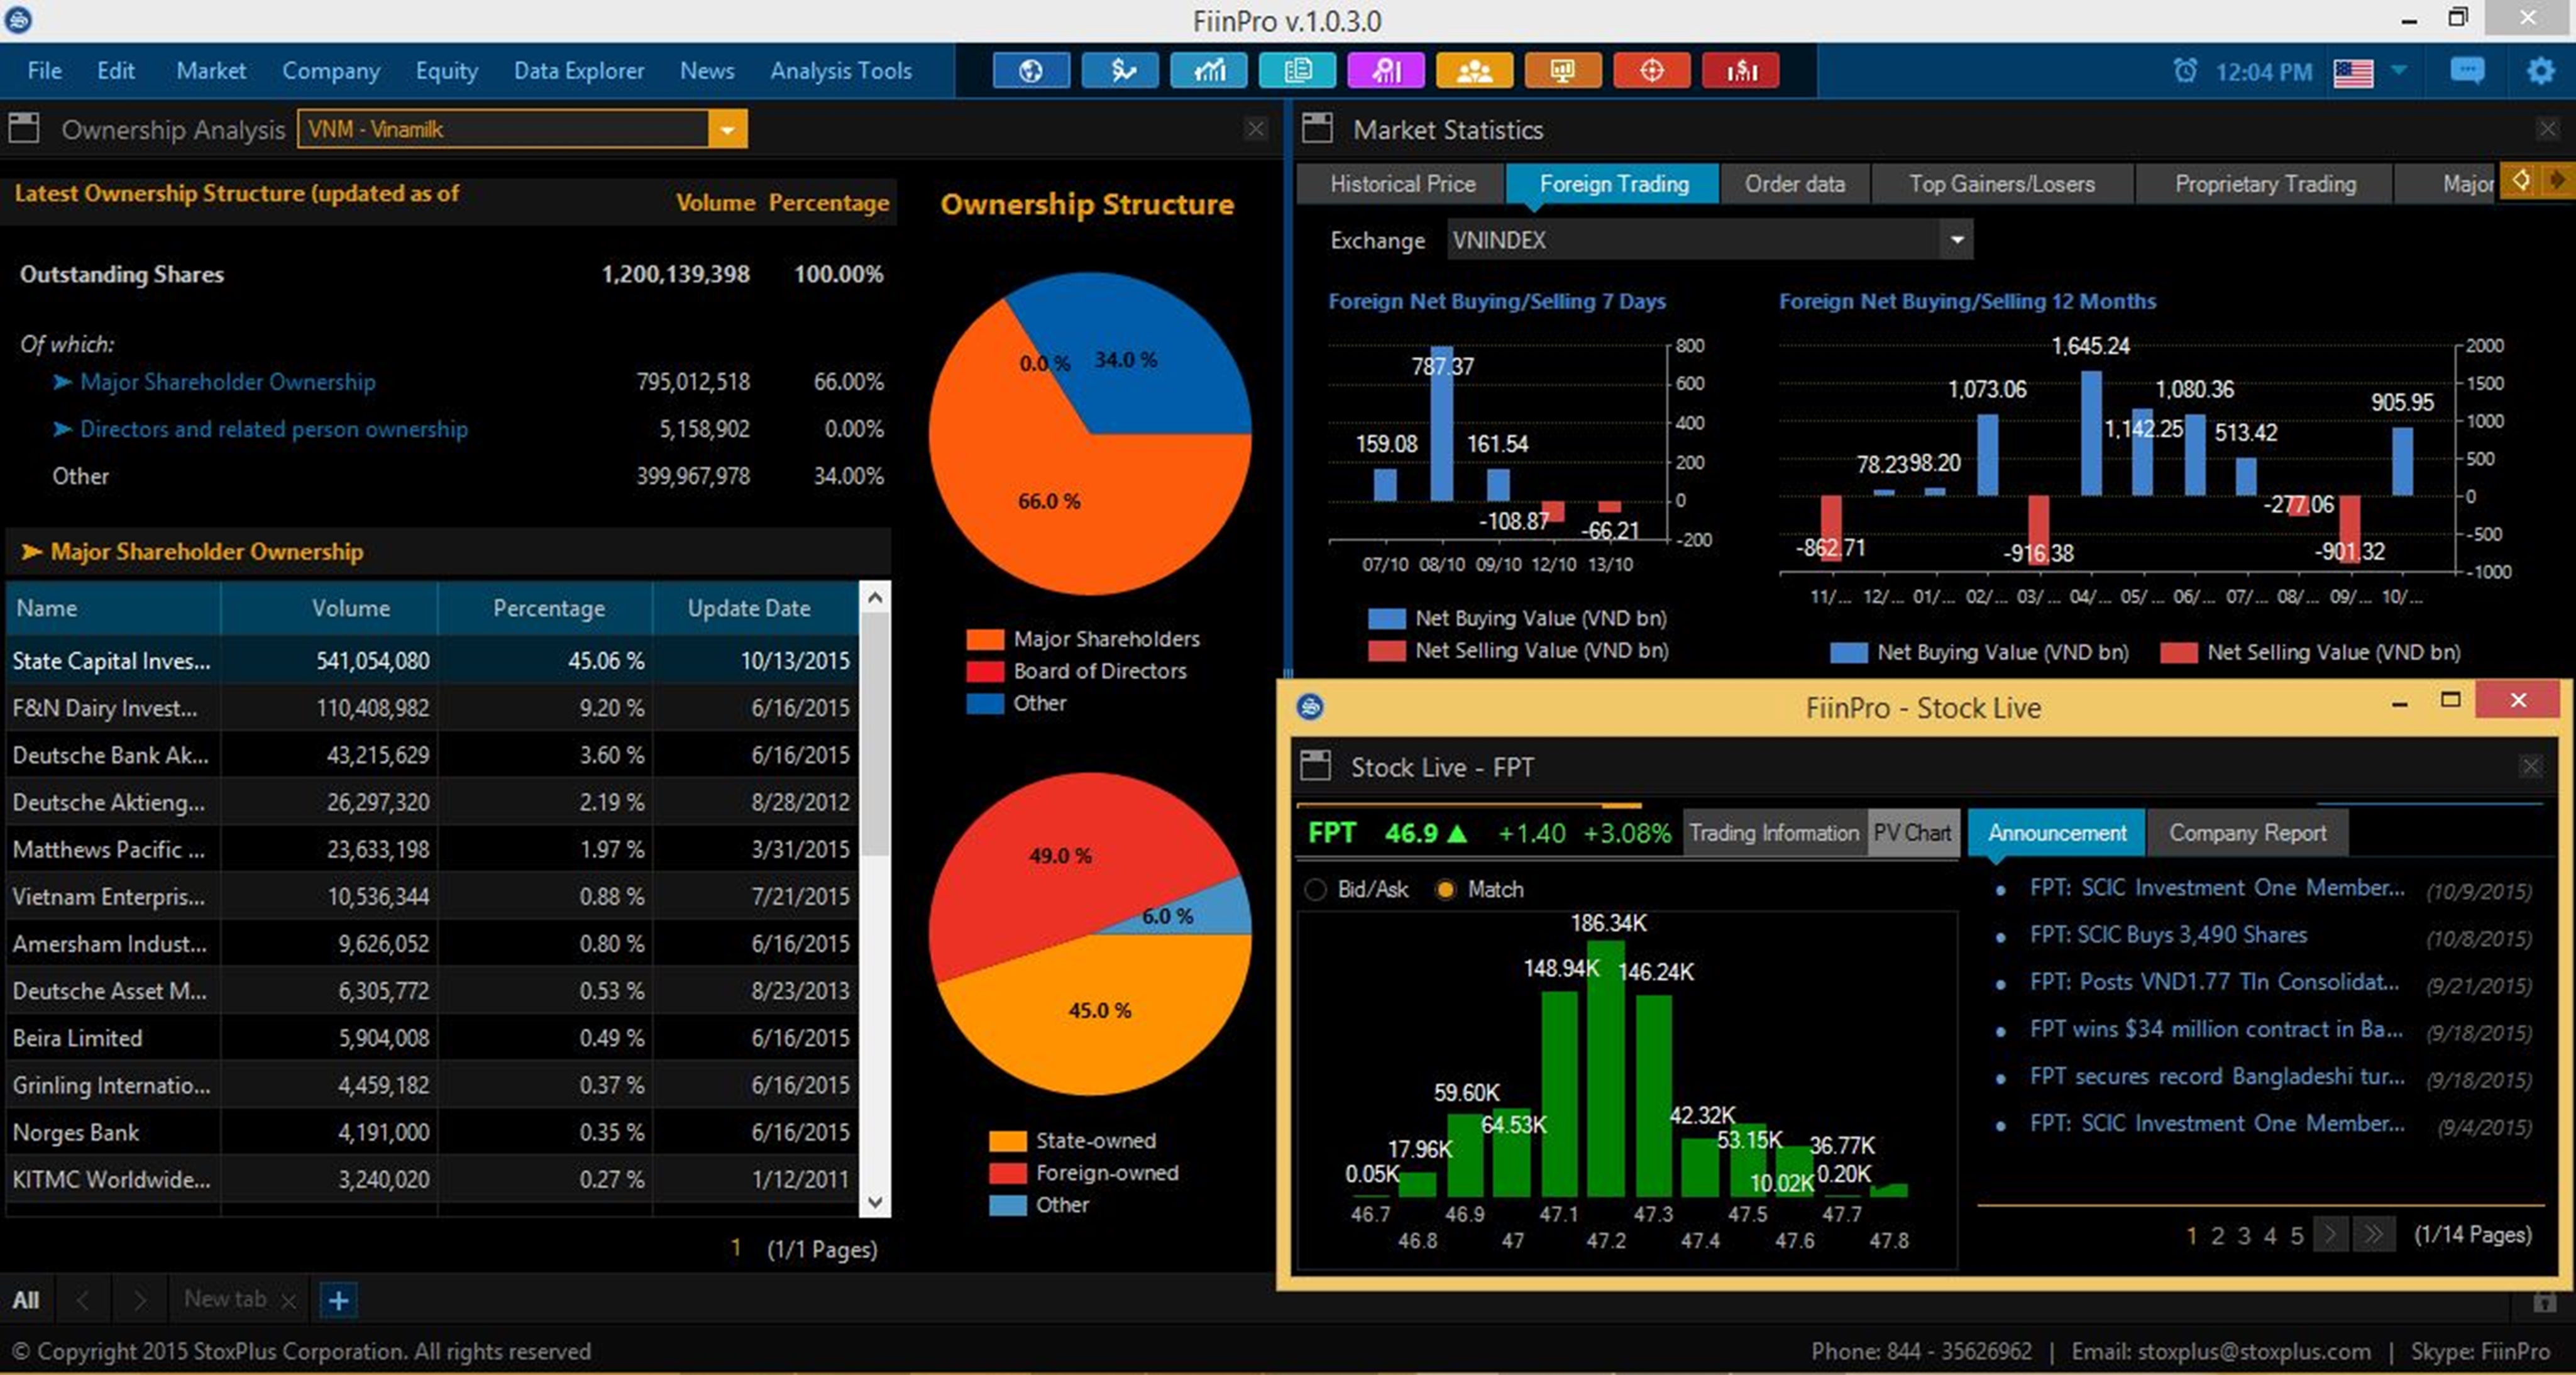This screenshot has width=2576, height=1375.
Task: Close the New tab with its x
Action: click(288, 1301)
